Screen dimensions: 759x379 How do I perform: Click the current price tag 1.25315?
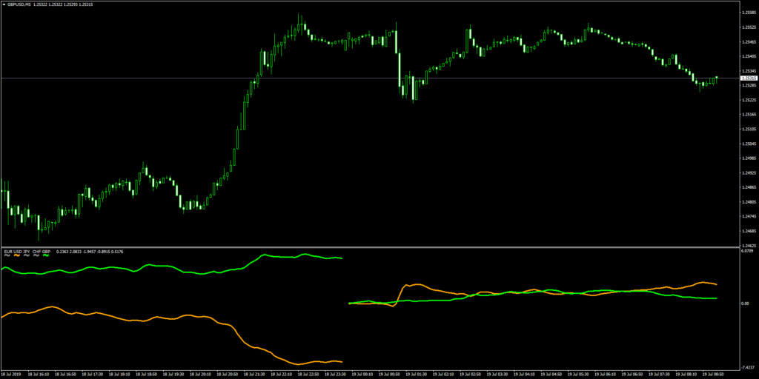pyautogui.click(x=748, y=78)
